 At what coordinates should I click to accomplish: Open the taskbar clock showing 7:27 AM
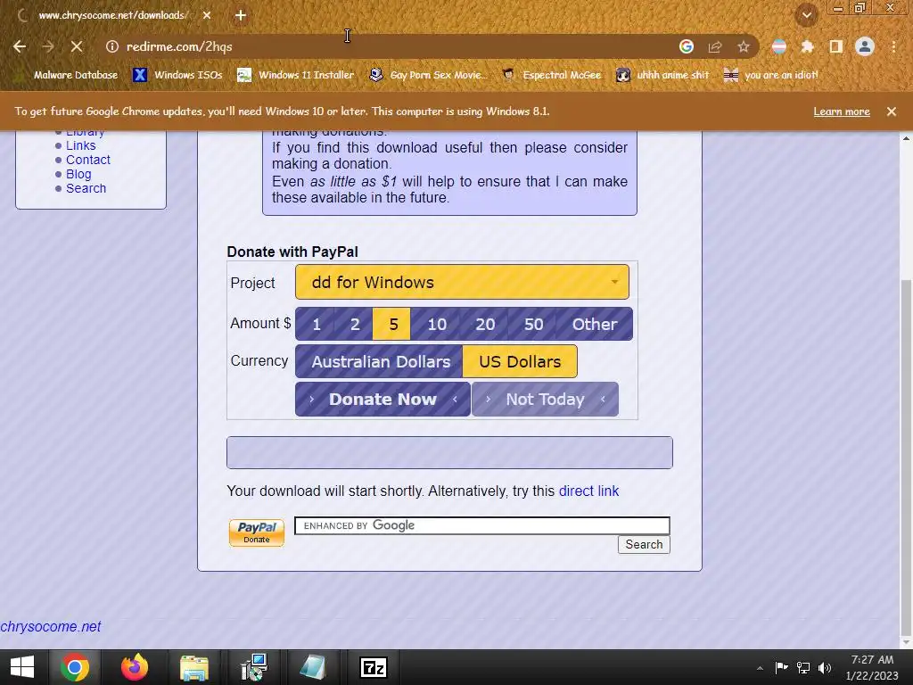pyautogui.click(x=872, y=667)
